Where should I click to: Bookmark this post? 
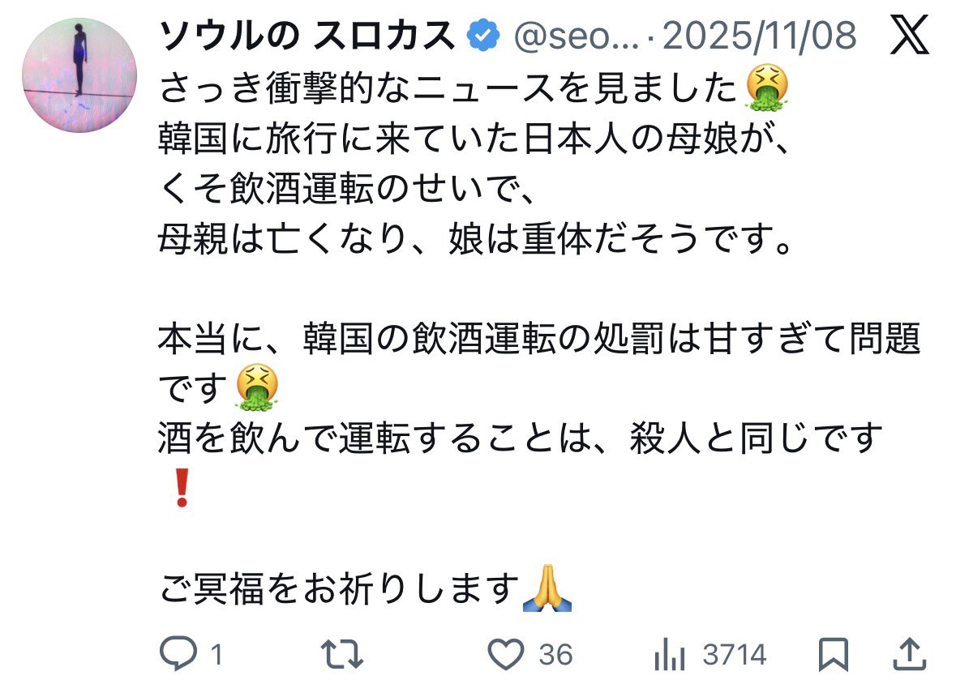tap(833, 654)
